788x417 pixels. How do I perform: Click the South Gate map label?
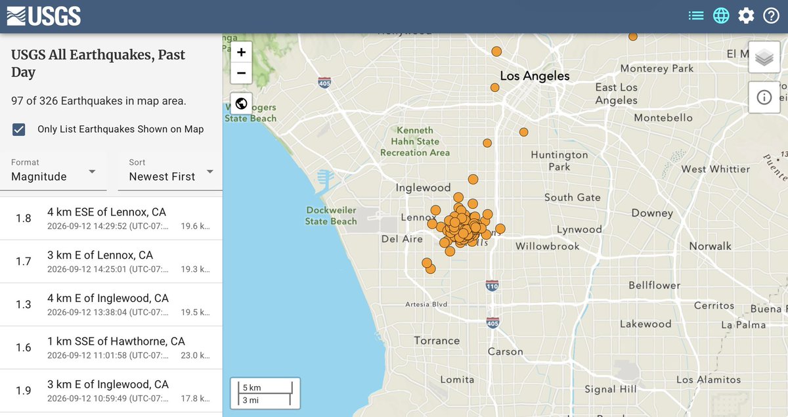tap(573, 197)
